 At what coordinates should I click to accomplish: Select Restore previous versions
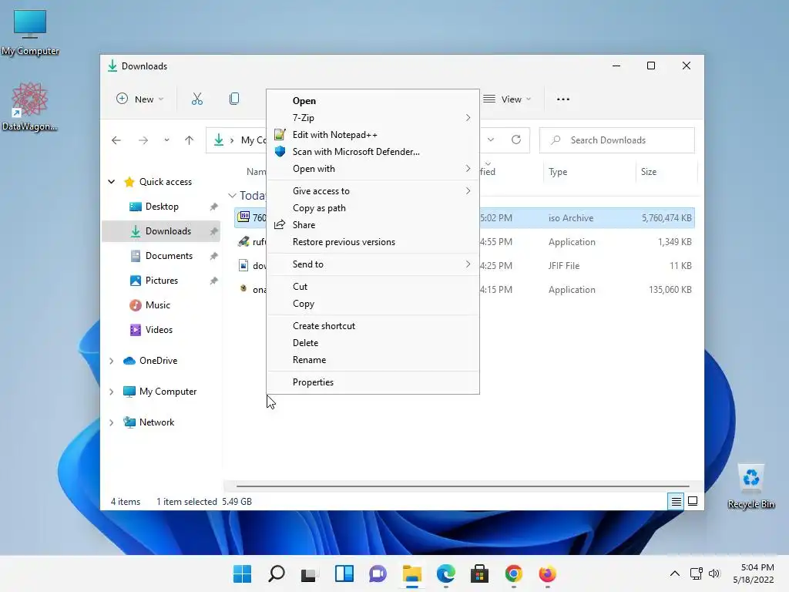coord(373,242)
